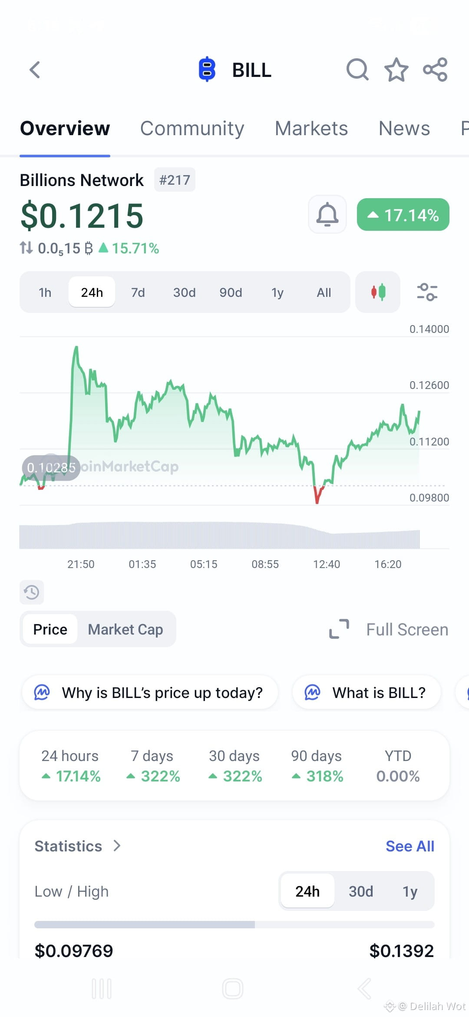
Task: Tap the share icon in header
Action: click(x=435, y=70)
